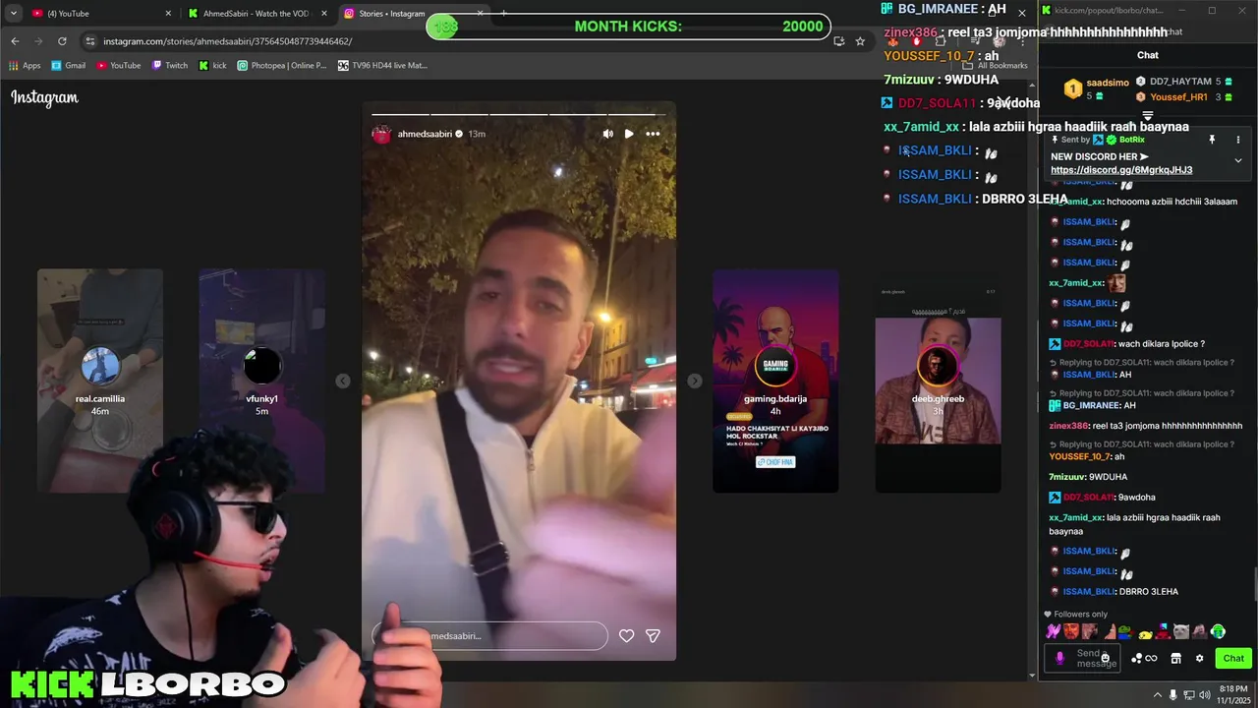Bookmark this page with star icon
The image size is (1258, 708).
pos(860,41)
